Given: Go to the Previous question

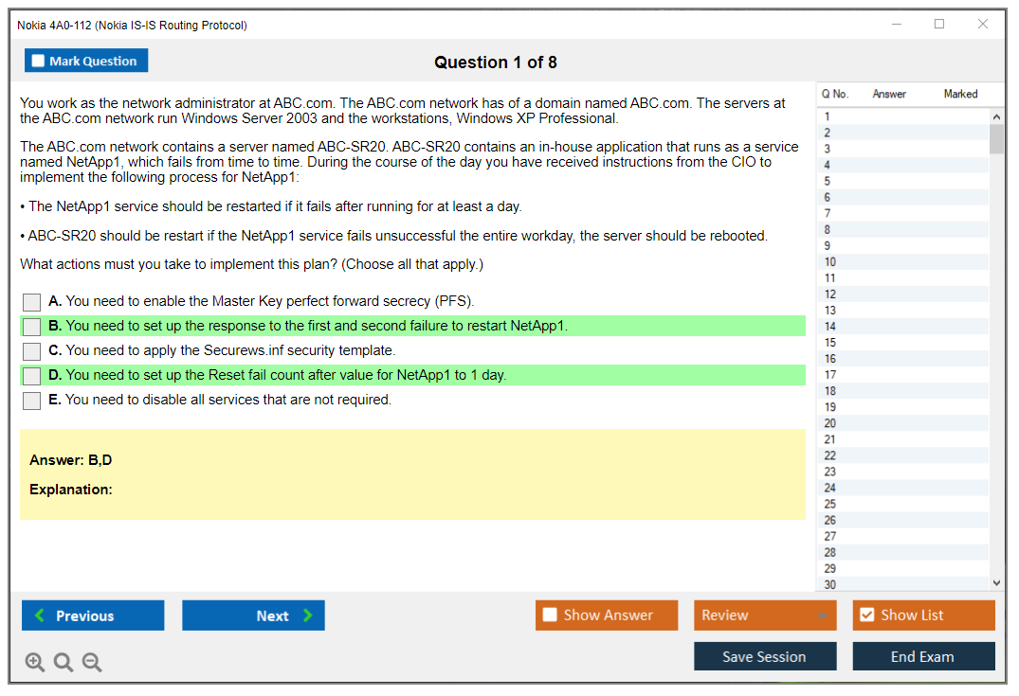Looking at the screenshot, I should 93,616.
